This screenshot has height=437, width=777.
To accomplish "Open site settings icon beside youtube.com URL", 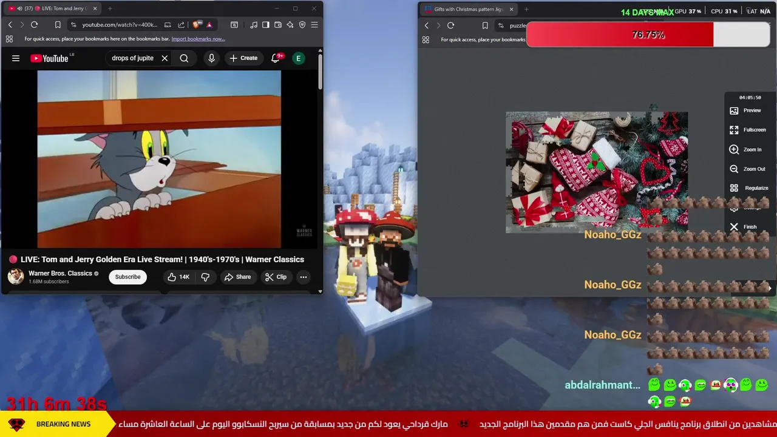I will click(x=73, y=25).
